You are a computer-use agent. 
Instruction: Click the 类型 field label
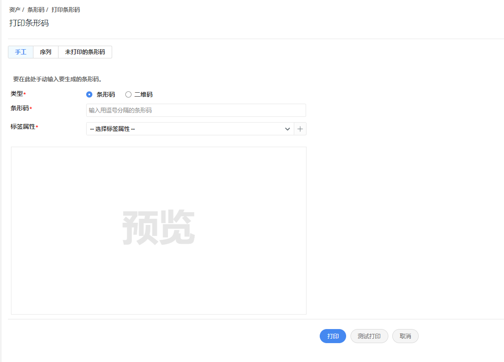click(17, 94)
